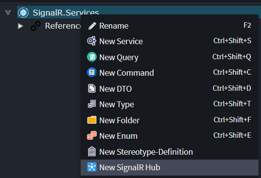Click the green New Query icon
261x178 pixels.
pyautogui.click(x=92, y=57)
